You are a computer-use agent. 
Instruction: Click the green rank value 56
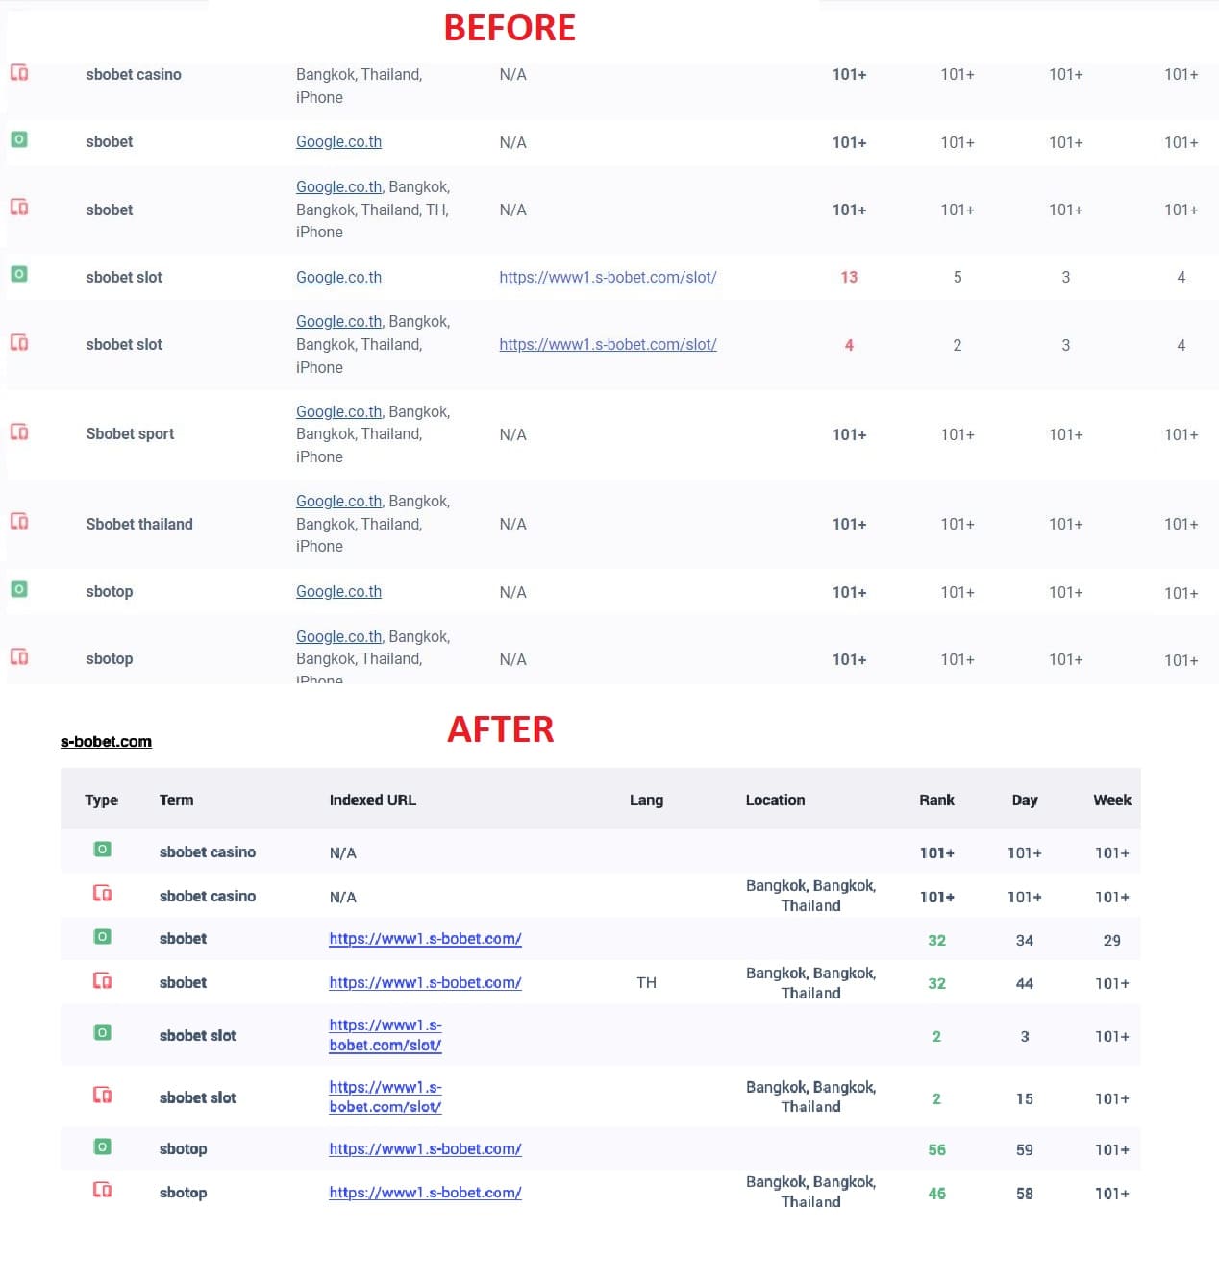coord(936,1150)
